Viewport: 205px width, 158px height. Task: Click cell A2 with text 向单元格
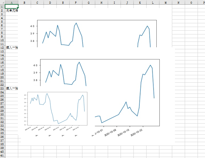click(11, 10)
